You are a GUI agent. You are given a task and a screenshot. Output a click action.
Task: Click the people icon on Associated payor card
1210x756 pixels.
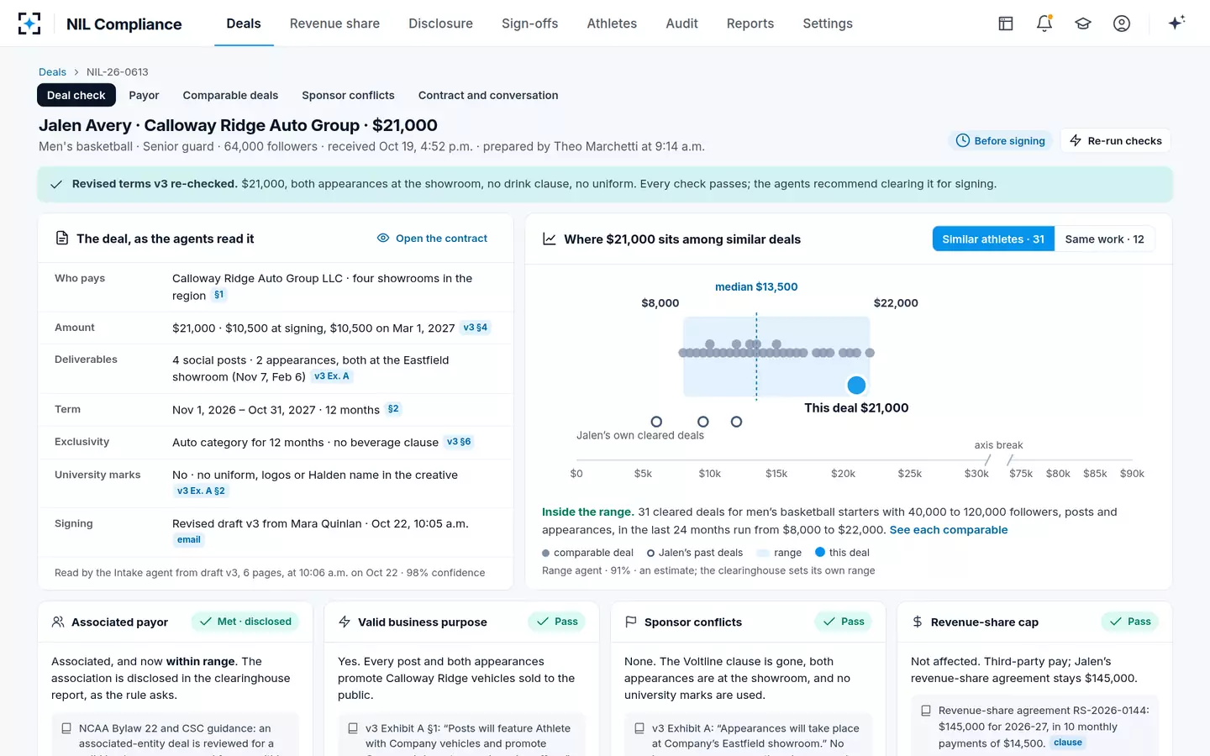click(58, 622)
